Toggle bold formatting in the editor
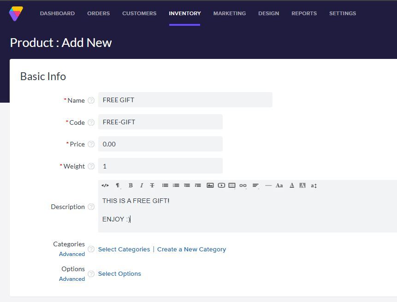Image resolution: width=397 pixels, height=302 pixels. (130, 186)
